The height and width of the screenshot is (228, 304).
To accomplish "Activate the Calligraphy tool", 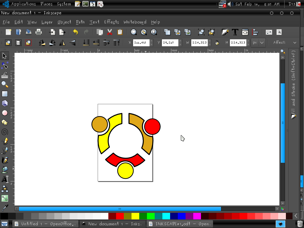I will [x=5, y=160].
